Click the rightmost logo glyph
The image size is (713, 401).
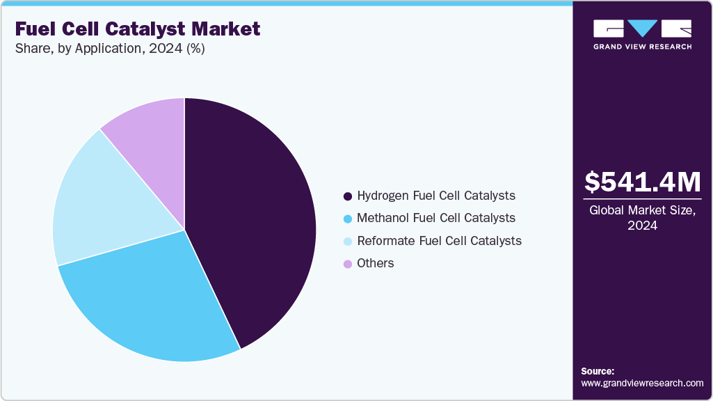tap(678, 29)
